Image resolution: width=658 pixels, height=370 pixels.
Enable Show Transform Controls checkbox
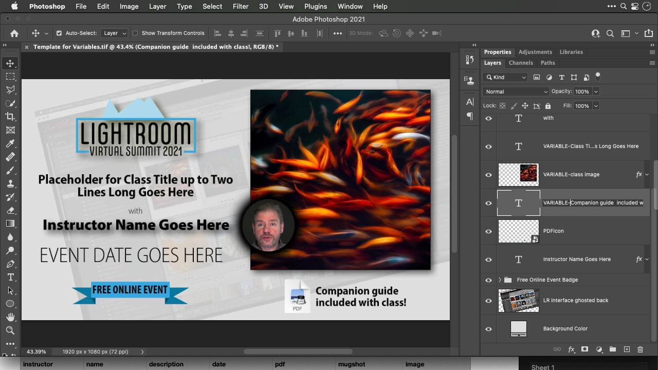[135, 33]
